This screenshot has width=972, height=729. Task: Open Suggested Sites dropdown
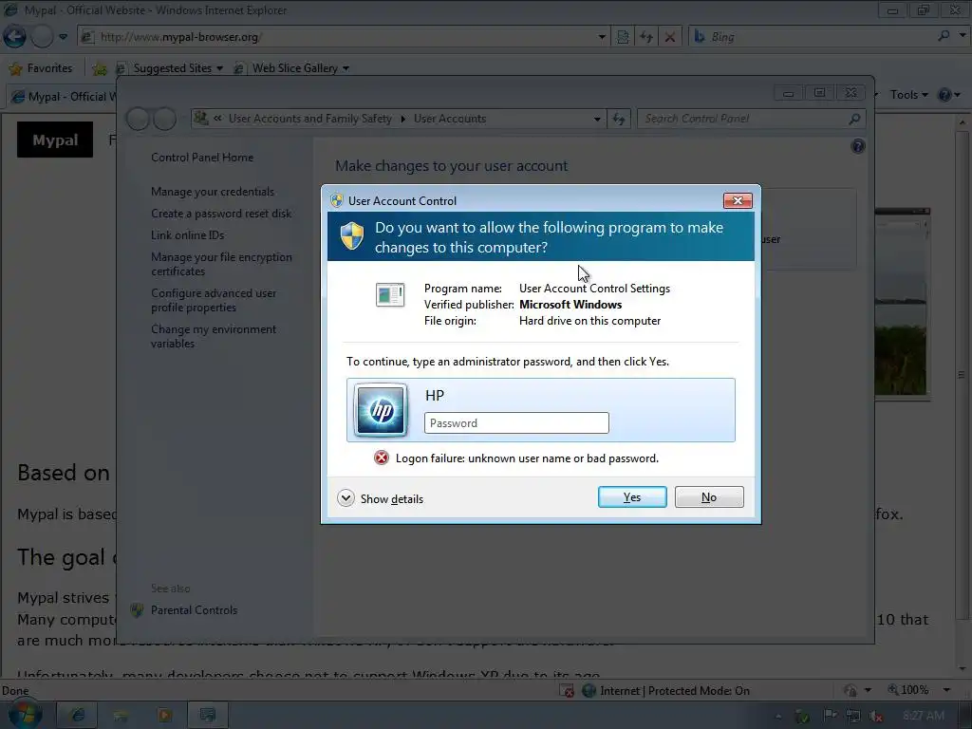170,68
